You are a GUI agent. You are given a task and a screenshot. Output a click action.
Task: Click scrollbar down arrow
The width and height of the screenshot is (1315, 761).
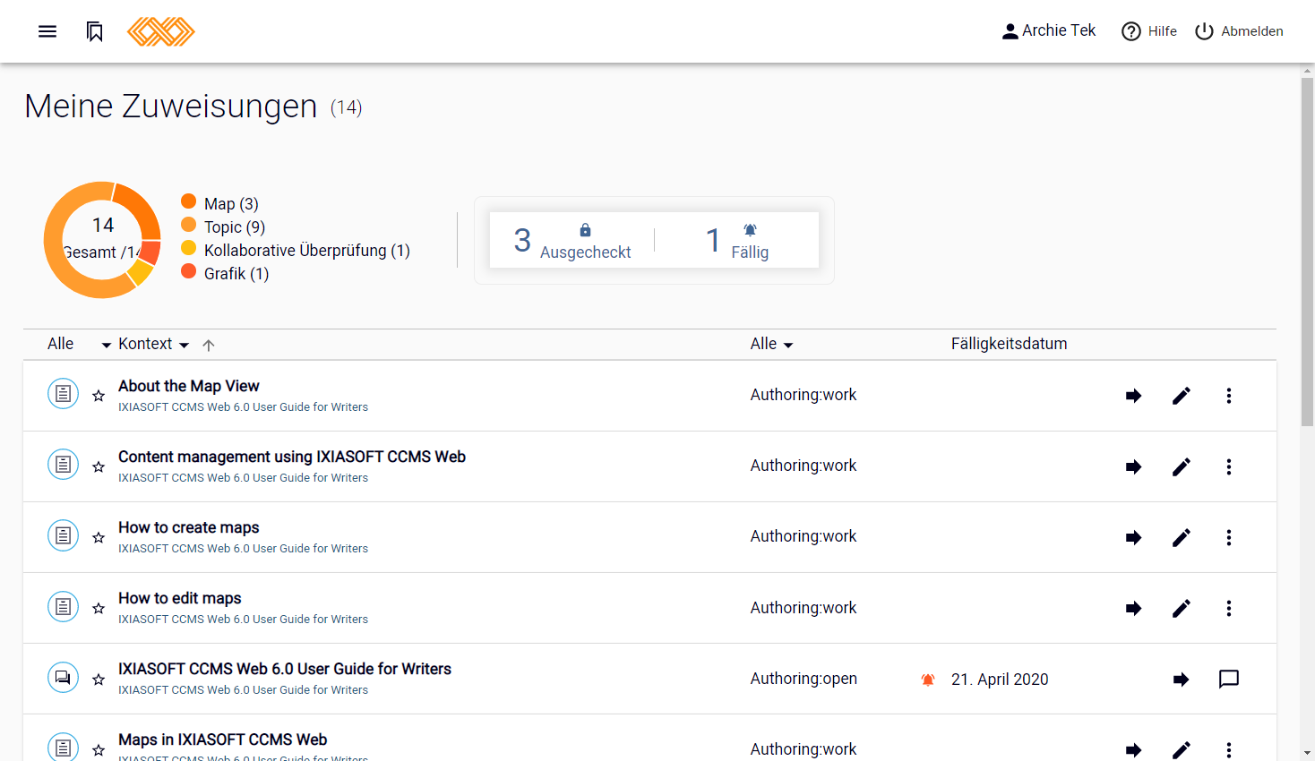pos(1307,753)
